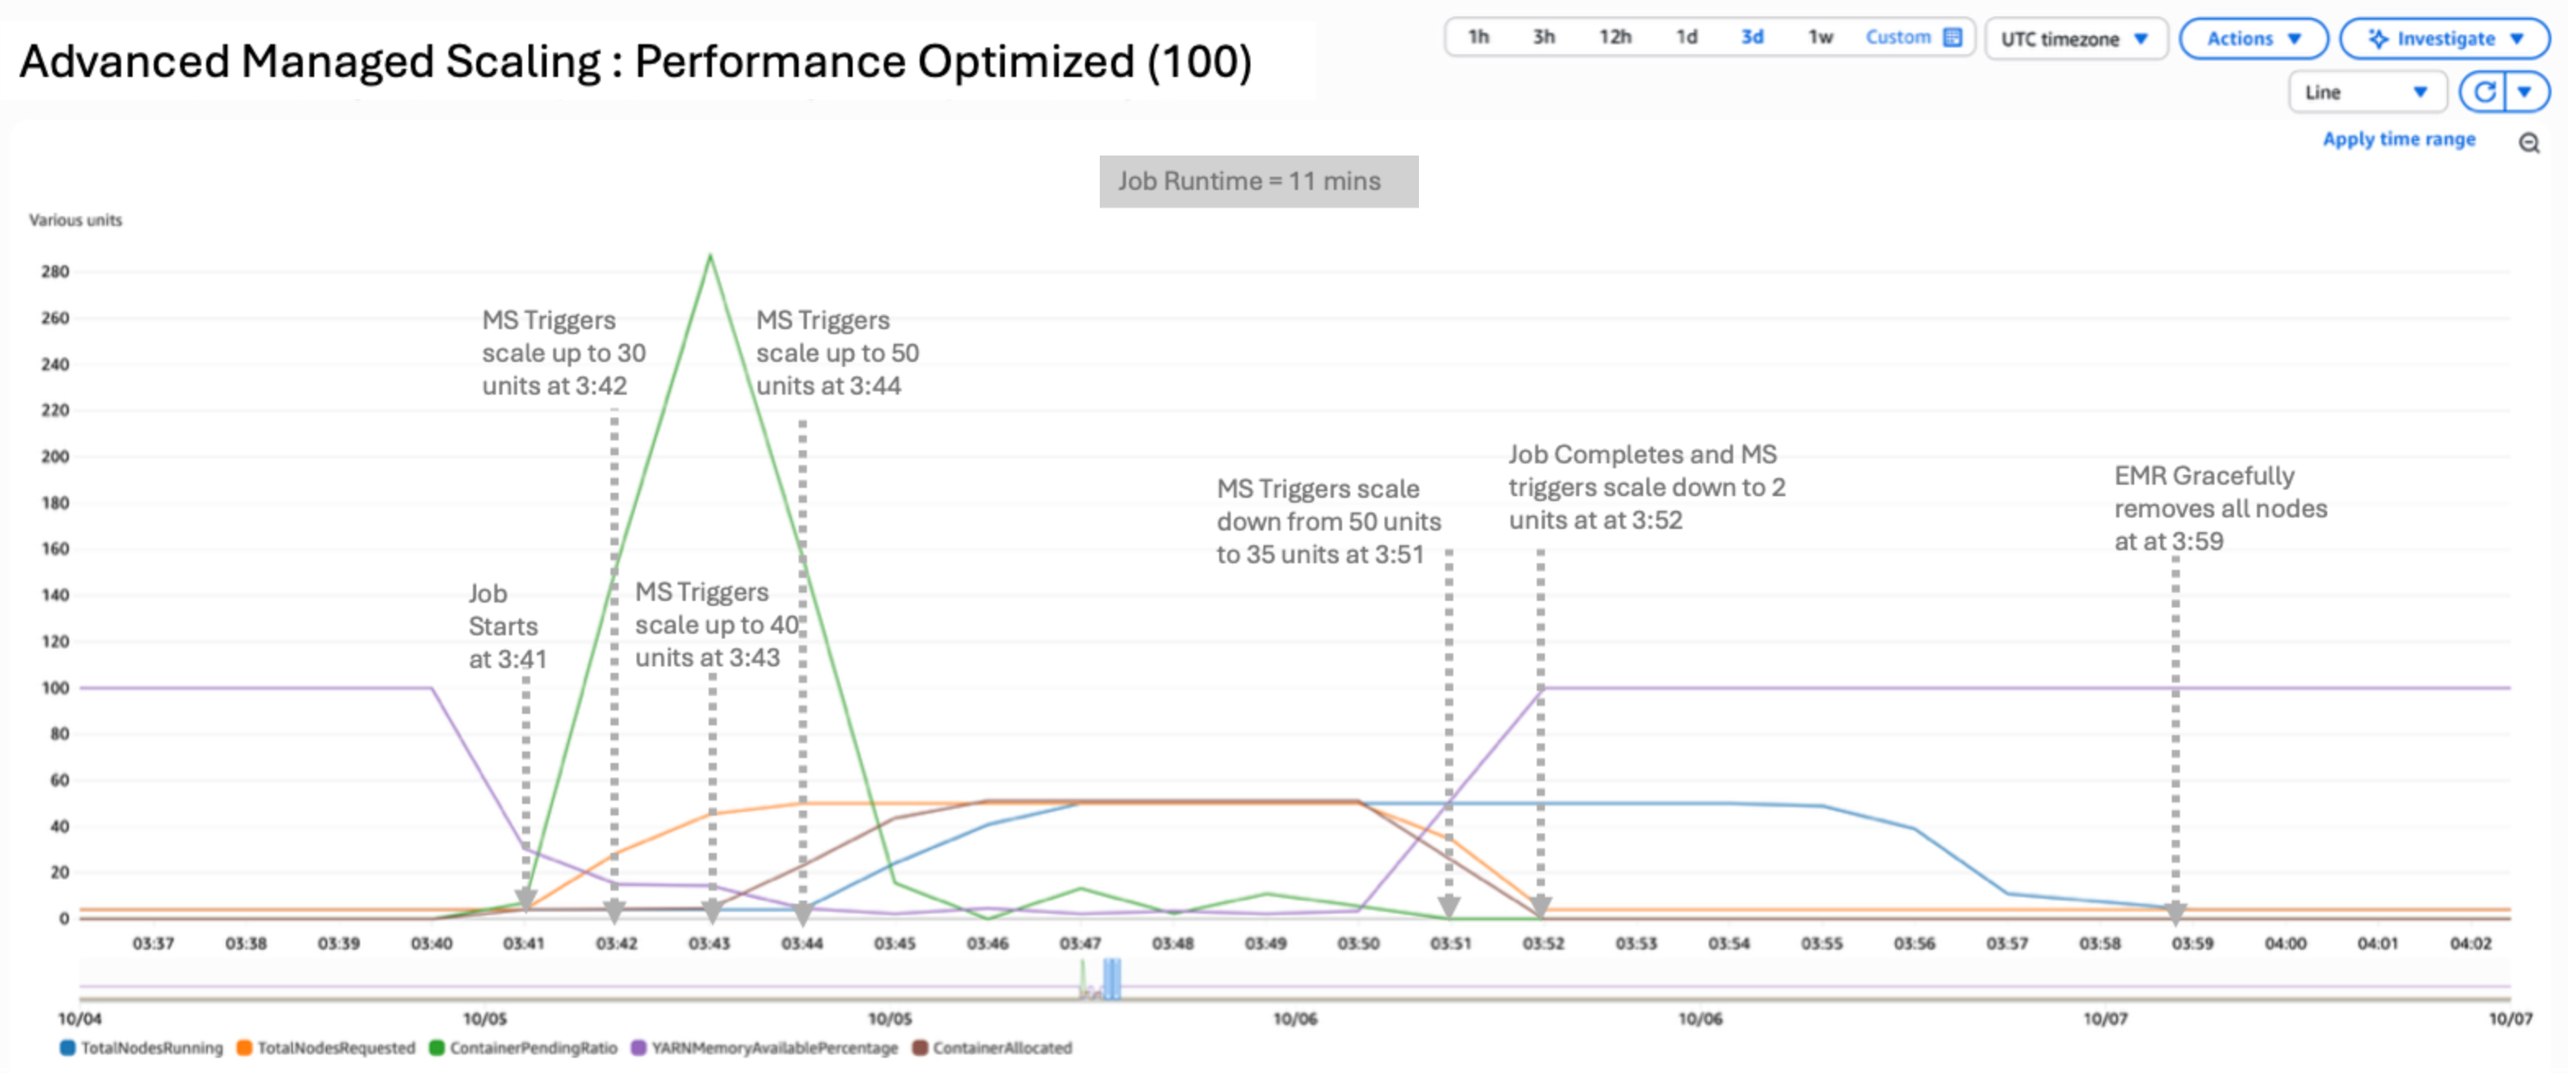Select the 1d time range
Image resolution: width=2576 pixels, height=1079 pixels.
(1686, 38)
